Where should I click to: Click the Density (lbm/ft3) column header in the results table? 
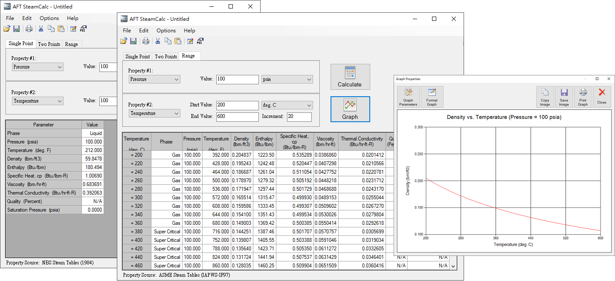pos(242,141)
